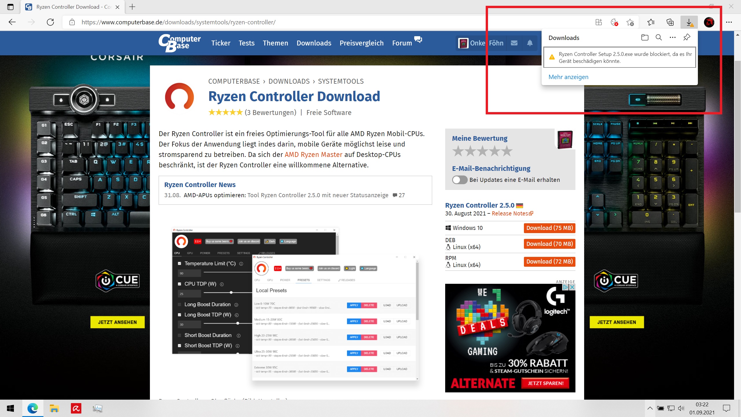Viewport: 741px width, 417px height.
Task: Open the ad info triangle icon
Action: pyautogui.click(x=566, y=287)
